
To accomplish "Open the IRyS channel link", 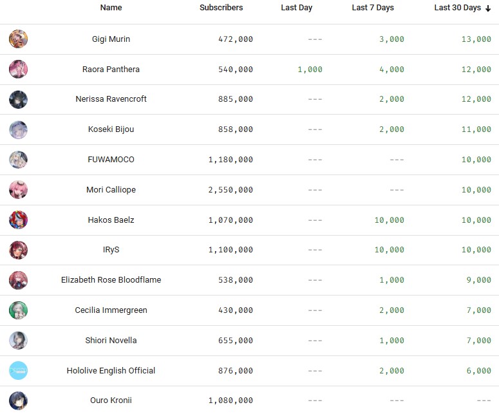I will [x=111, y=250].
